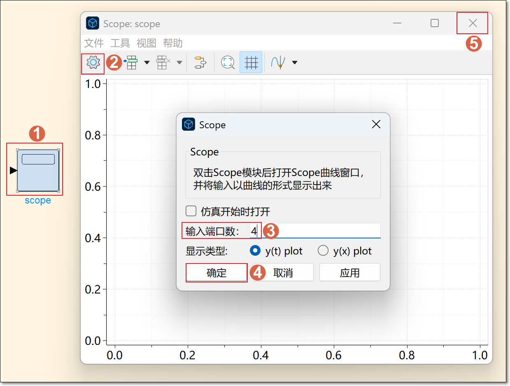This screenshot has height=386, width=510.
Task: Open the 文件 menu
Action: pyautogui.click(x=94, y=43)
